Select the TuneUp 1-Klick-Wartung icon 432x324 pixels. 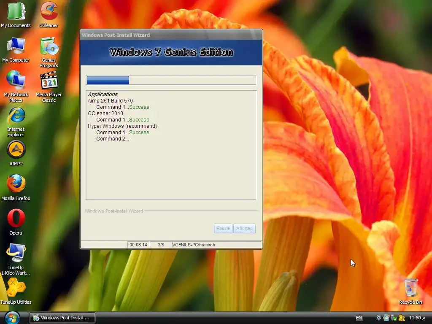[16, 259]
